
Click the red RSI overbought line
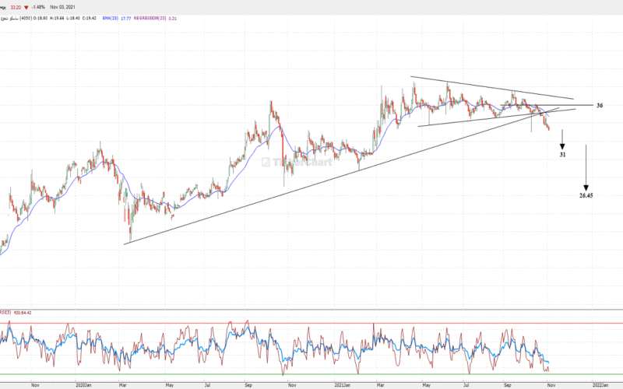(x=311, y=323)
